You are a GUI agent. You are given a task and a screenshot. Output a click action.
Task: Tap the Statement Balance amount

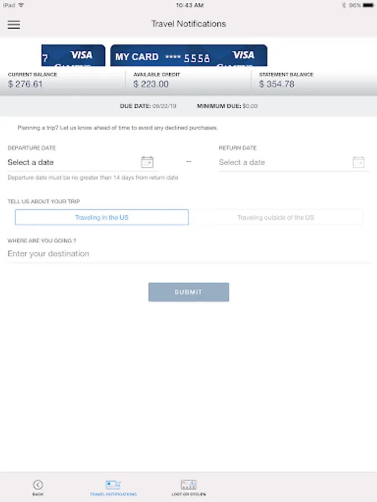click(276, 84)
